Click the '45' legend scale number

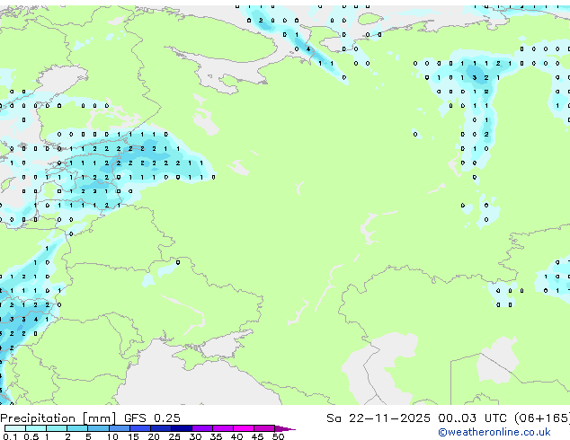pyautogui.click(x=257, y=436)
